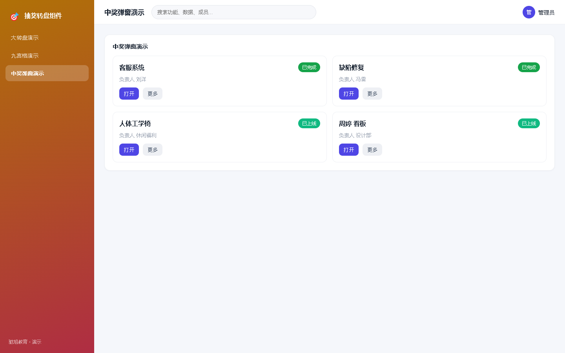Viewport: 565px width, 353px height.
Task: Click 更多 on the 缺陷修复 card
Action: click(x=372, y=94)
